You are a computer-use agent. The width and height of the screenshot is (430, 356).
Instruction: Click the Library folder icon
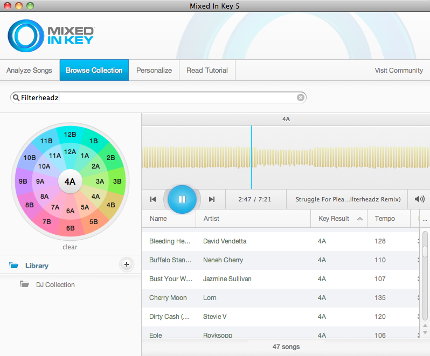click(x=14, y=266)
